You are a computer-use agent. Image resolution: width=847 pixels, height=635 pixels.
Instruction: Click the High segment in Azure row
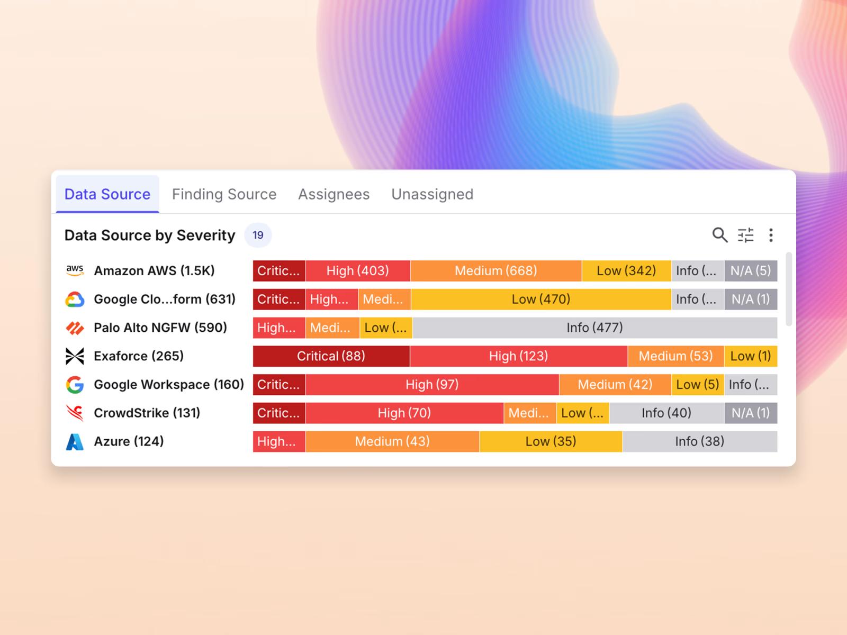tap(279, 441)
